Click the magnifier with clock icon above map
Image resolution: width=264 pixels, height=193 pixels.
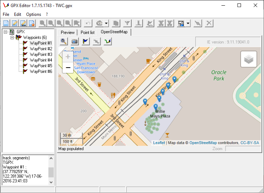64,41
